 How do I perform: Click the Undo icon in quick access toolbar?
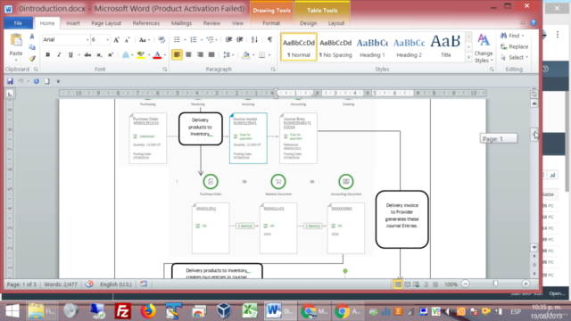point(21,81)
